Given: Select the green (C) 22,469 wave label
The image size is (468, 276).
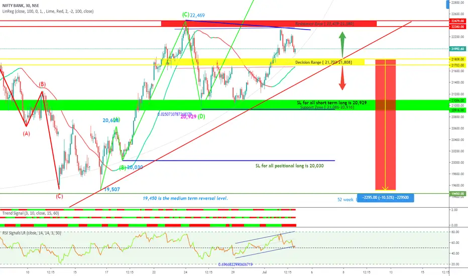Looking at the screenshot, I should coord(193,15).
